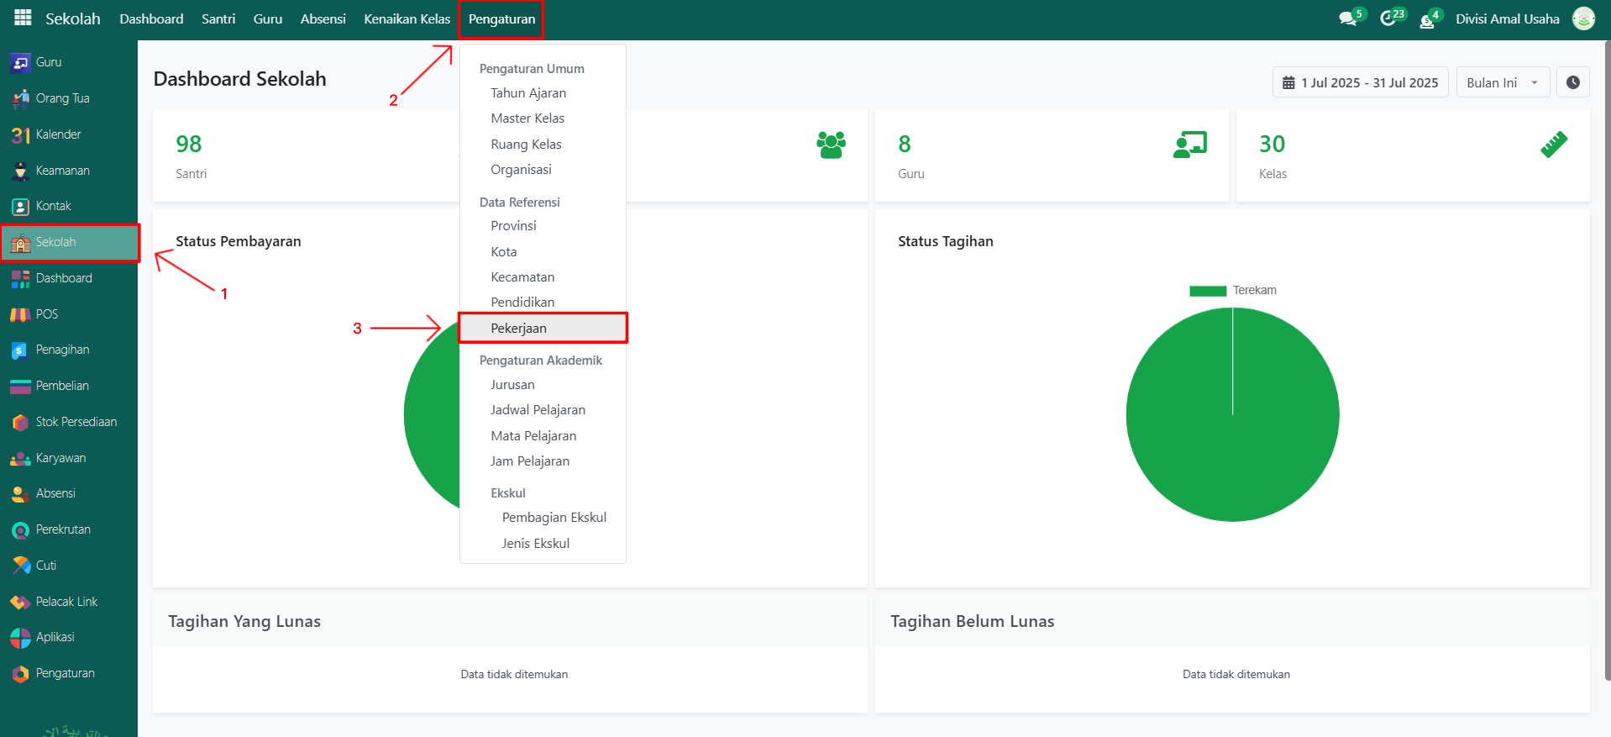Viewport: 1611px width, 737px height.
Task: Open Pelacak Link in the sidebar
Action: coord(66,602)
